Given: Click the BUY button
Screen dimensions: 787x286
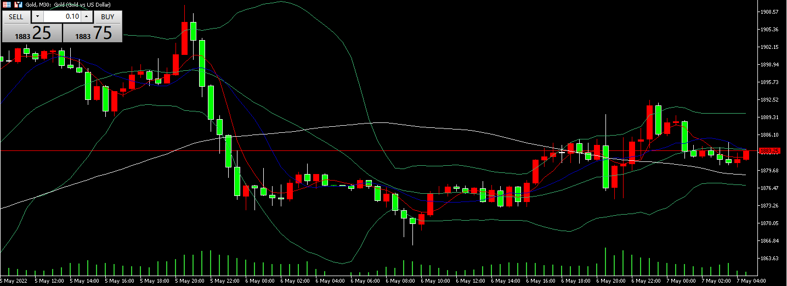Looking at the screenshot, I should click(107, 16).
